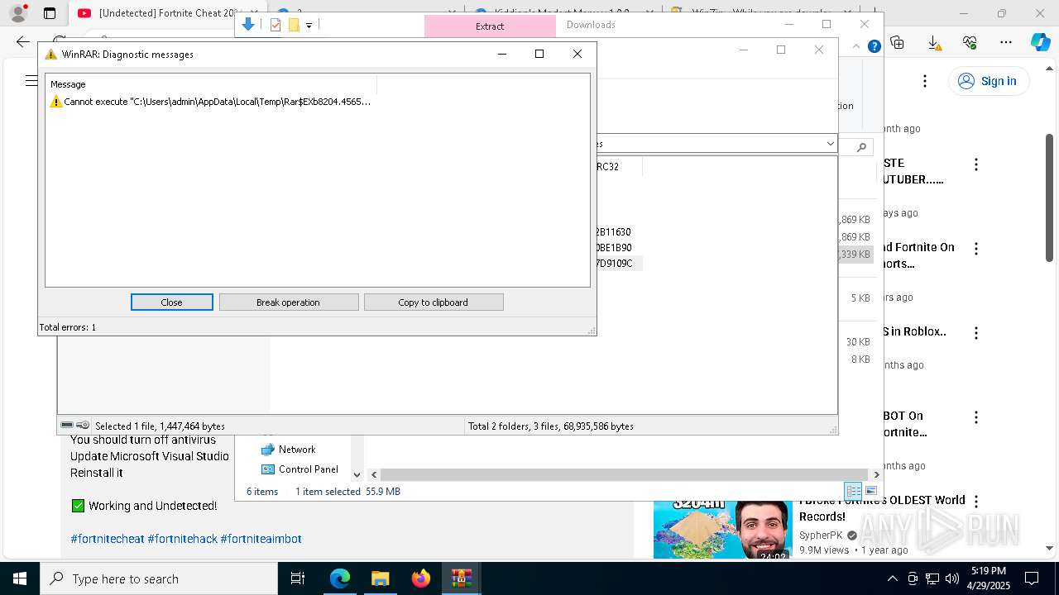This screenshot has height=595, width=1059.
Task: Open the network icon in system tray
Action: click(x=932, y=578)
